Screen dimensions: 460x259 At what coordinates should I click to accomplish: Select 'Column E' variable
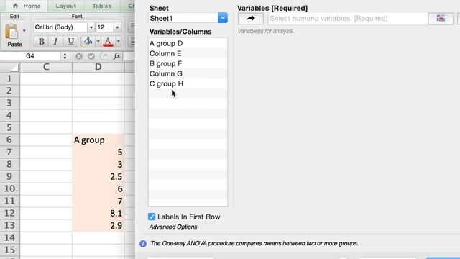point(188,53)
